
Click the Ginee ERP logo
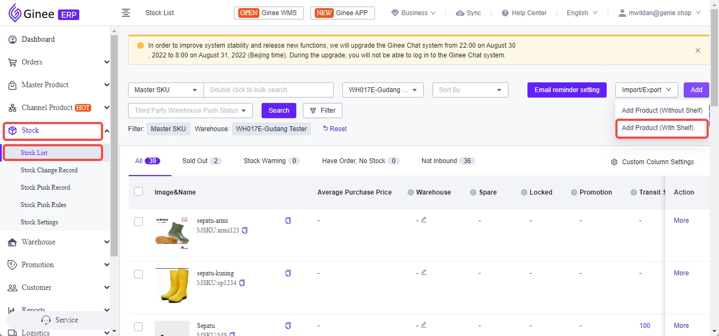(x=44, y=13)
